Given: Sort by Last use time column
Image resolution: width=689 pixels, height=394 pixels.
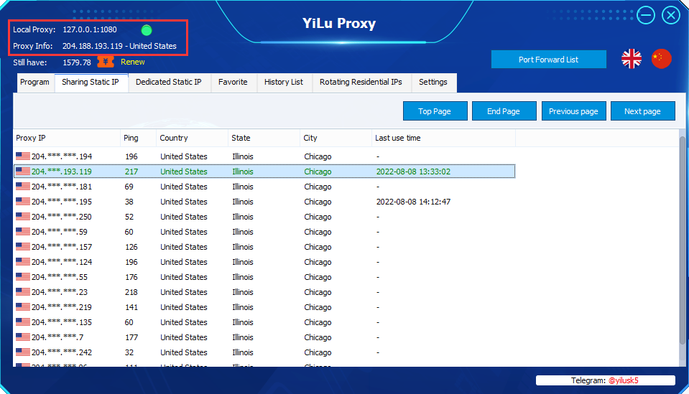Looking at the screenshot, I should pos(443,138).
